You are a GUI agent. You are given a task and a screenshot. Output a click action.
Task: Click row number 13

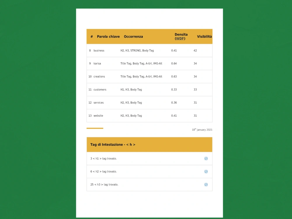click(90, 116)
